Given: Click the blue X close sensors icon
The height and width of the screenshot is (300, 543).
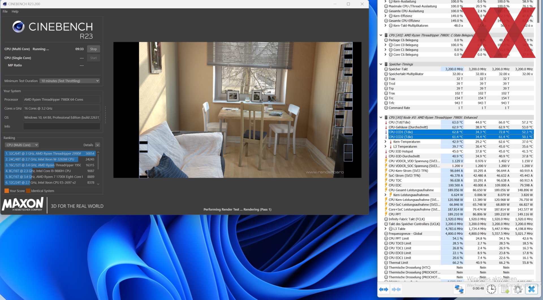Looking at the screenshot, I should point(532,289).
